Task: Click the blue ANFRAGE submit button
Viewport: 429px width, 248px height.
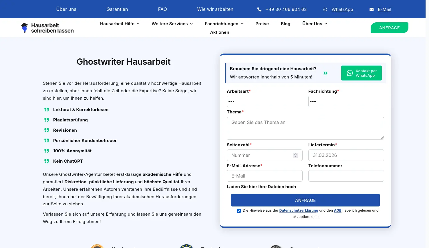Action: (305, 200)
